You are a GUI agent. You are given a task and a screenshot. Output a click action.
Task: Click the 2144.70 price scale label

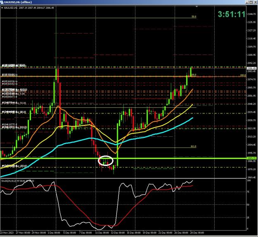click(252, 14)
